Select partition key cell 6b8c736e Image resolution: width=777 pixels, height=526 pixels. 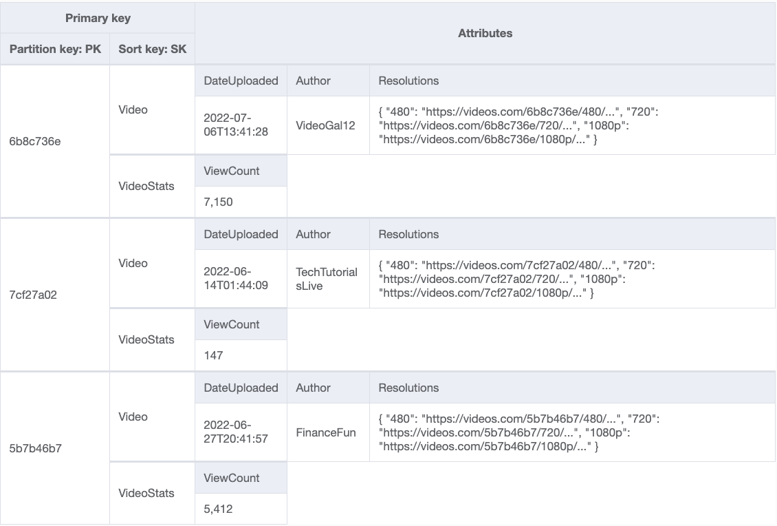tap(35, 142)
